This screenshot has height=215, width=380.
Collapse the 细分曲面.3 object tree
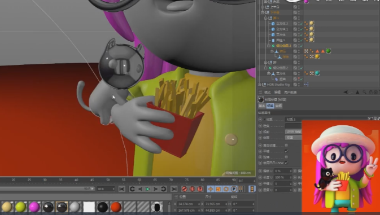click(x=269, y=46)
